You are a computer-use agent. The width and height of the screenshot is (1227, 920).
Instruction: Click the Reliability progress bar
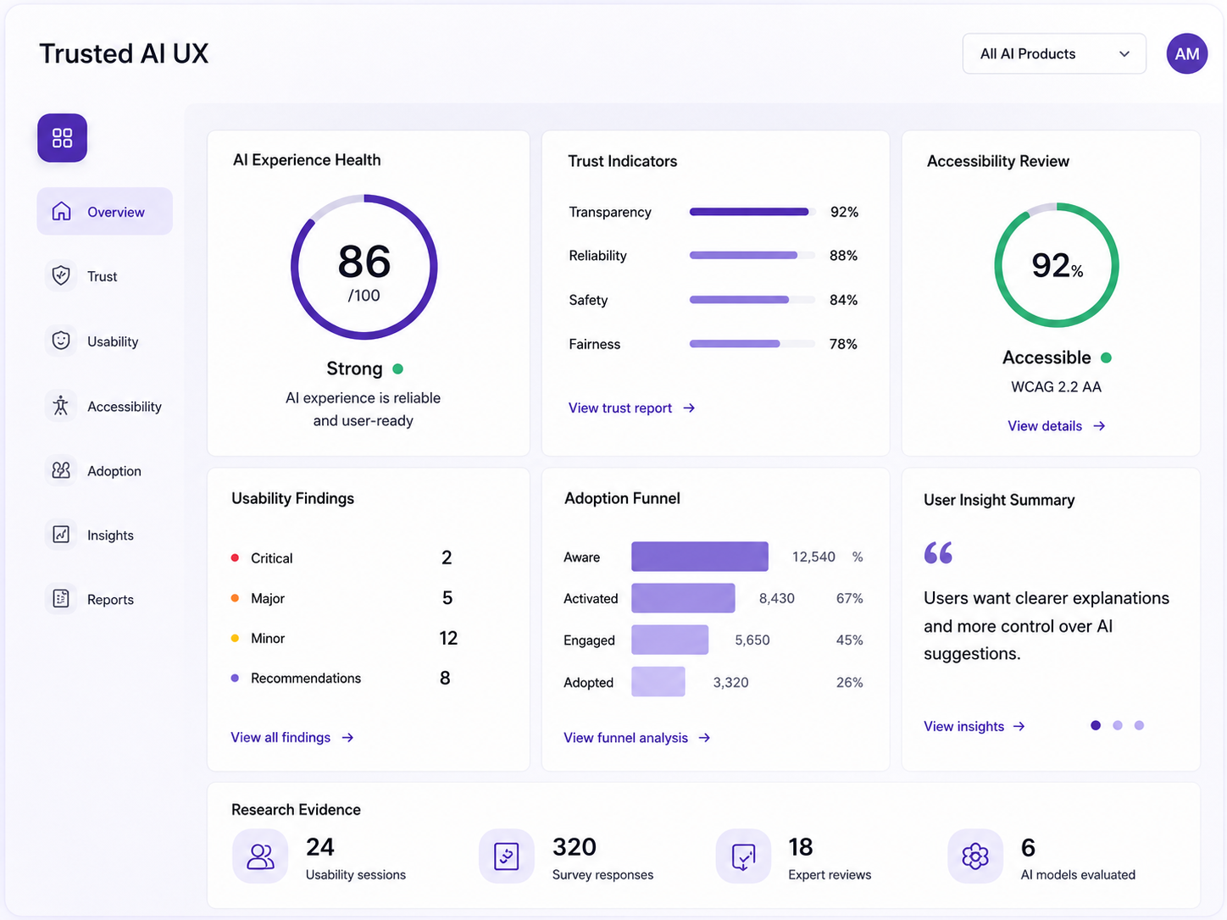click(x=752, y=255)
